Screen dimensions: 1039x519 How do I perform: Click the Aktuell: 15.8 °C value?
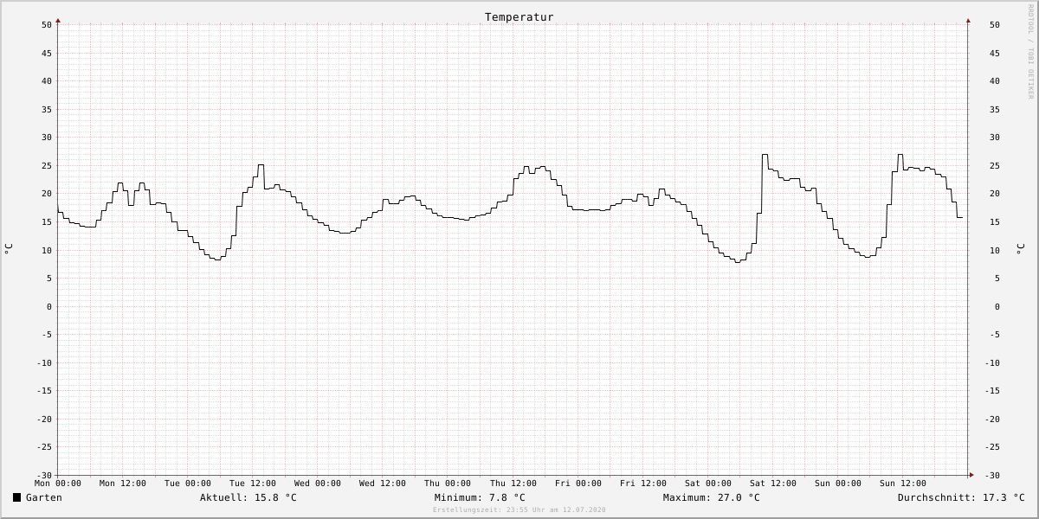(x=248, y=497)
